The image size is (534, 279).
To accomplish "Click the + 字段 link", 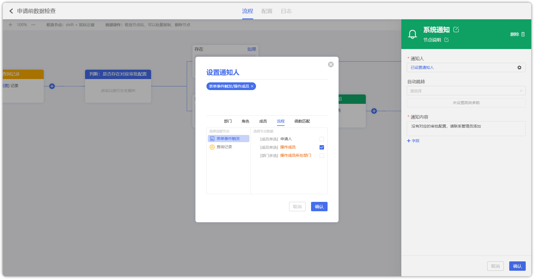I will point(413,141).
